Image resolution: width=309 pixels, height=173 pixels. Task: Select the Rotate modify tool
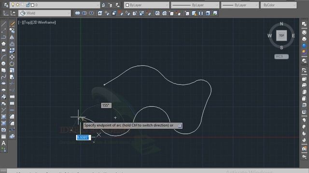12,63
